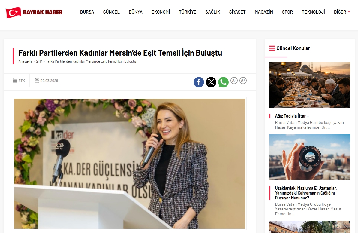This screenshot has width=358, height=233.
Task: Click the calendar icon beside 02.03.2026
Action: pos(37,81)
